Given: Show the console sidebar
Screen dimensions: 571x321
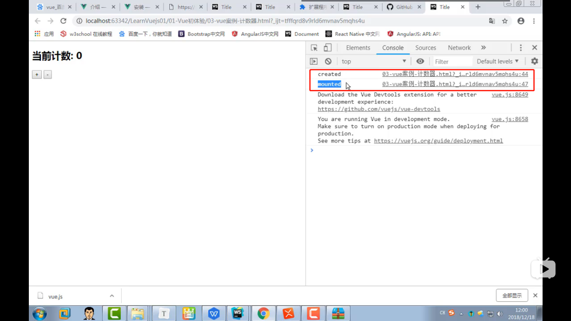Looking at the screenshot, I should 314,61.
